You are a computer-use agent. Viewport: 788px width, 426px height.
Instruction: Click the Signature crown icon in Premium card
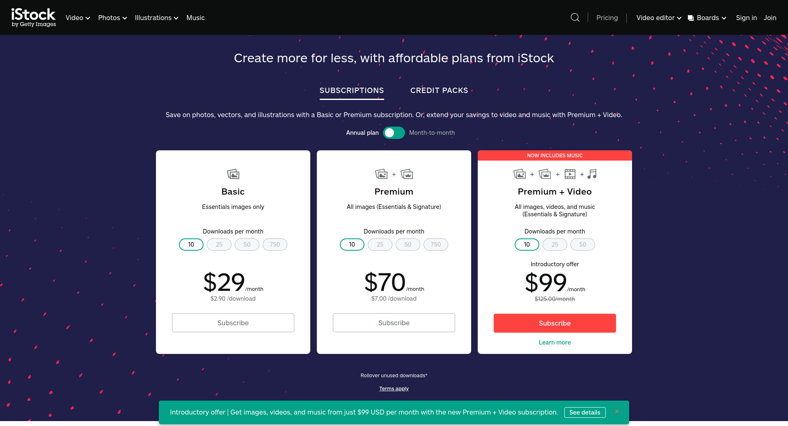tap(407, 174)
